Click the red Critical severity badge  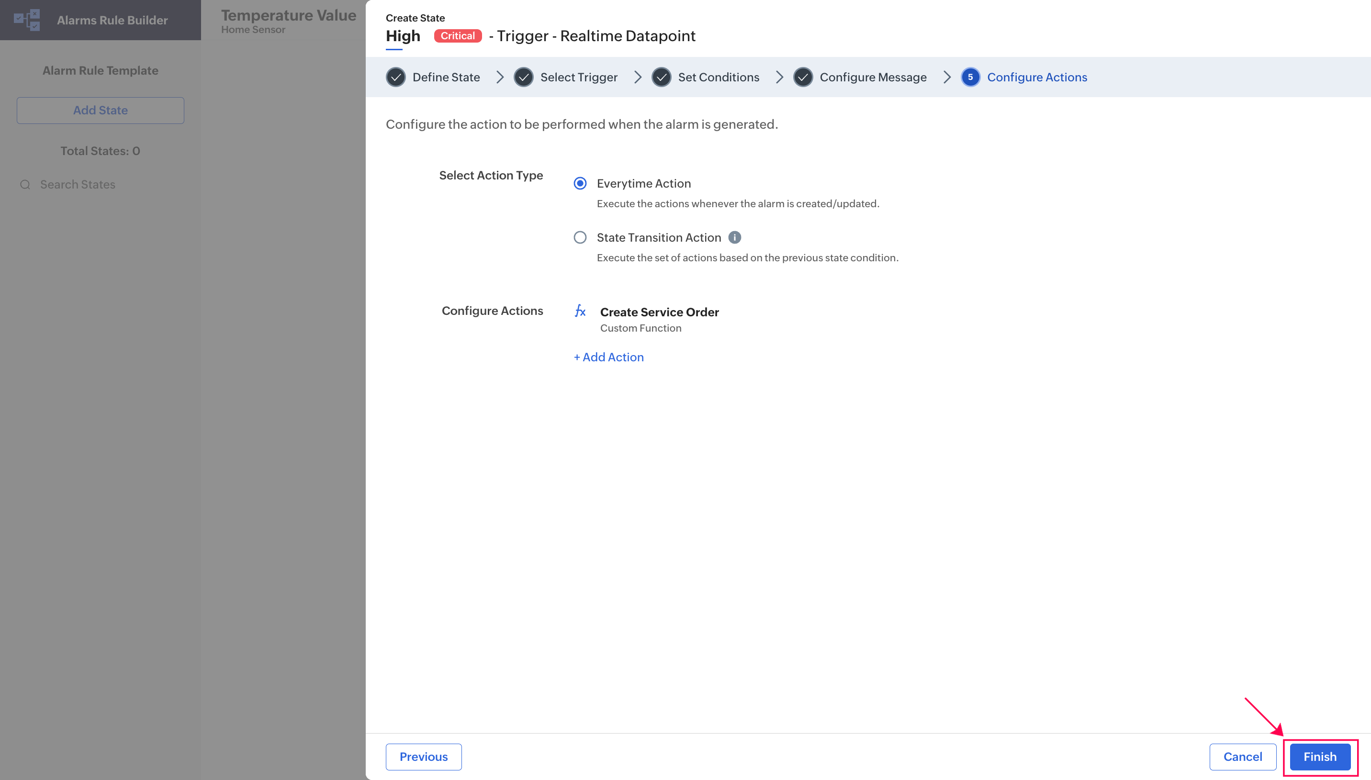(x=458, y=36)
